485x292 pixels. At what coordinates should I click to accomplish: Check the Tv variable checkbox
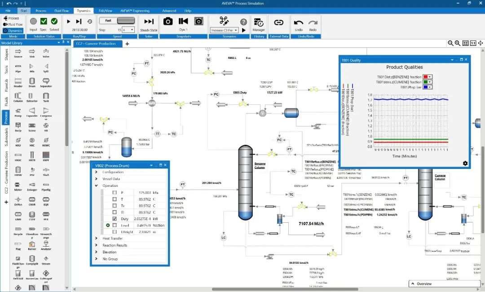click(115, 206)
